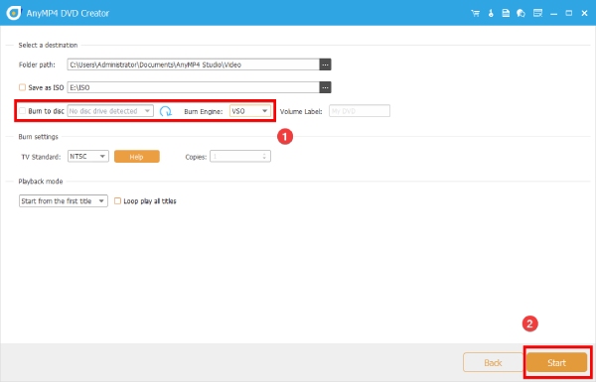This screenshot has height=382, width=596.
Task: Enable Loop play all titles
Action: 117,200
